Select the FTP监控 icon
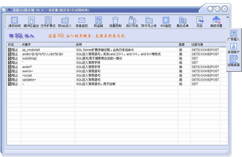Viewport: 242px width, 157px height. pyautogui.click(x=166, y=21)
